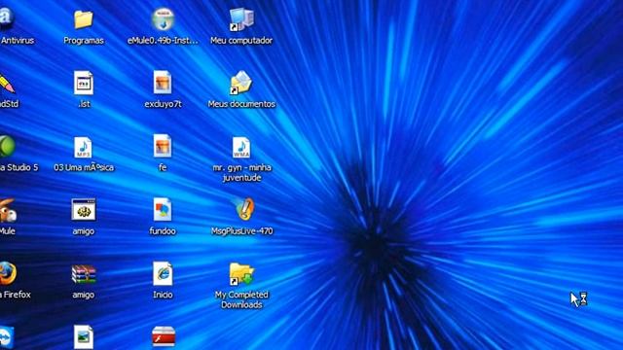The width and height of the screenshot is (623, 350).
Task: Click the "mr. gyn - minha juventude" label
Action: point(242,173)
